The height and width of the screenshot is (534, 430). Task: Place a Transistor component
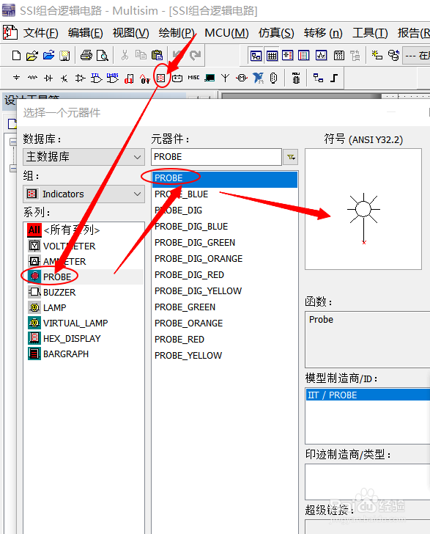pyautogui.click(x=64, y=78)
